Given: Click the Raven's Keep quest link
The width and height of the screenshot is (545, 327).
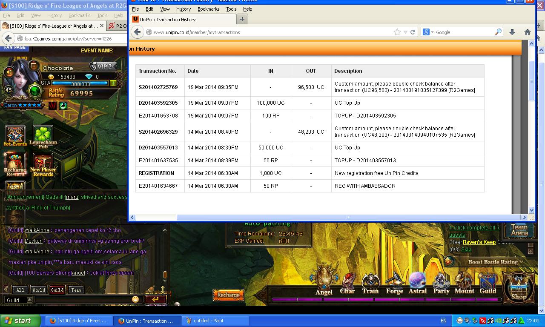Looking at the screenshot, I should tap(479, 242).
